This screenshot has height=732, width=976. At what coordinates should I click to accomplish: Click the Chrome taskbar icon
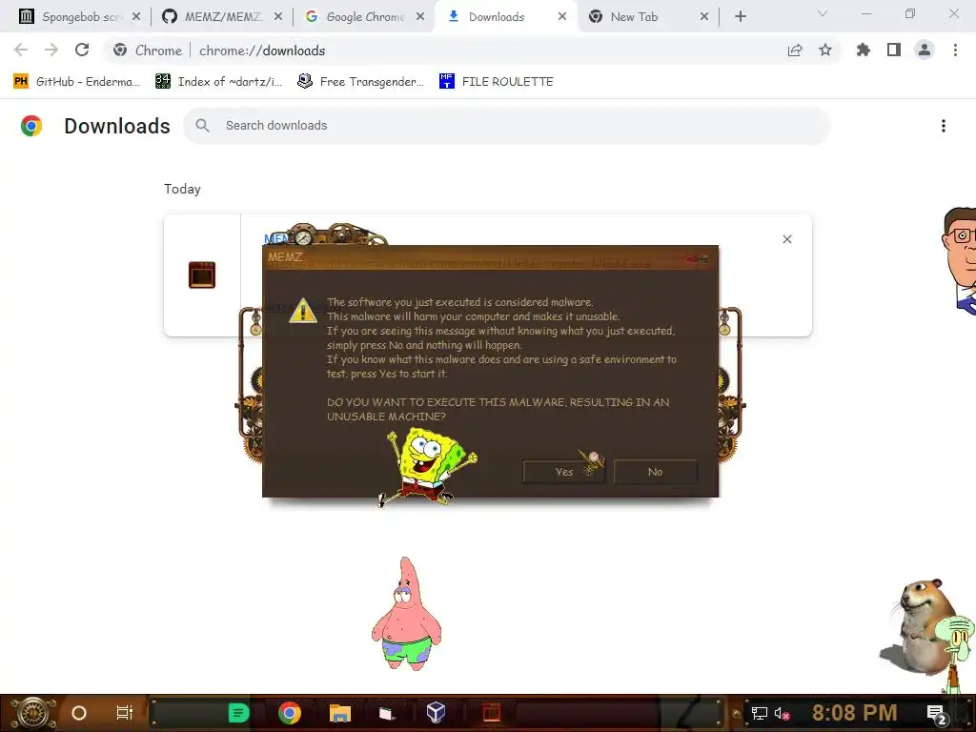(290, 713)
